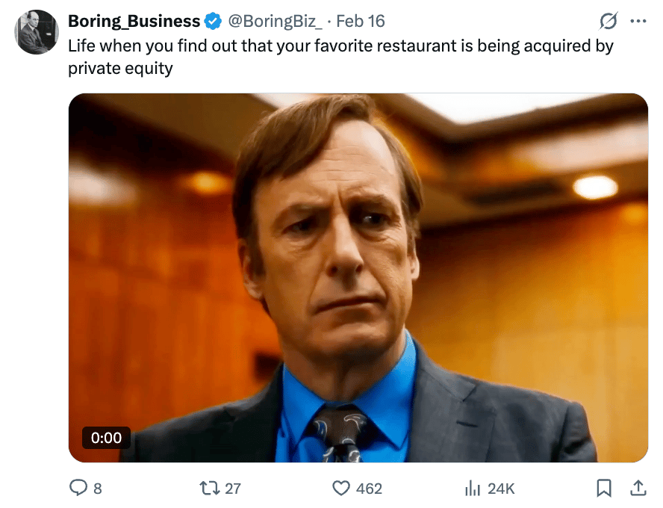
Task: Bookmark this post
Action: (x=604, y=488)
